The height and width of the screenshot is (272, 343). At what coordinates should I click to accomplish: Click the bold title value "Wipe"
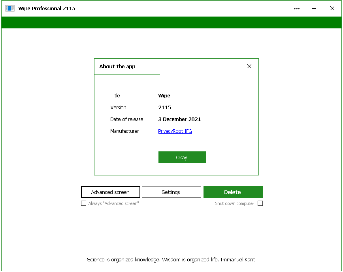164,96
